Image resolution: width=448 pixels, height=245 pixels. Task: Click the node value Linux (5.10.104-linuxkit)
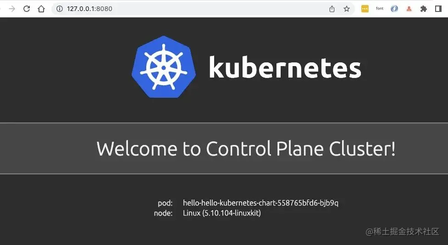tap(222, 213)
